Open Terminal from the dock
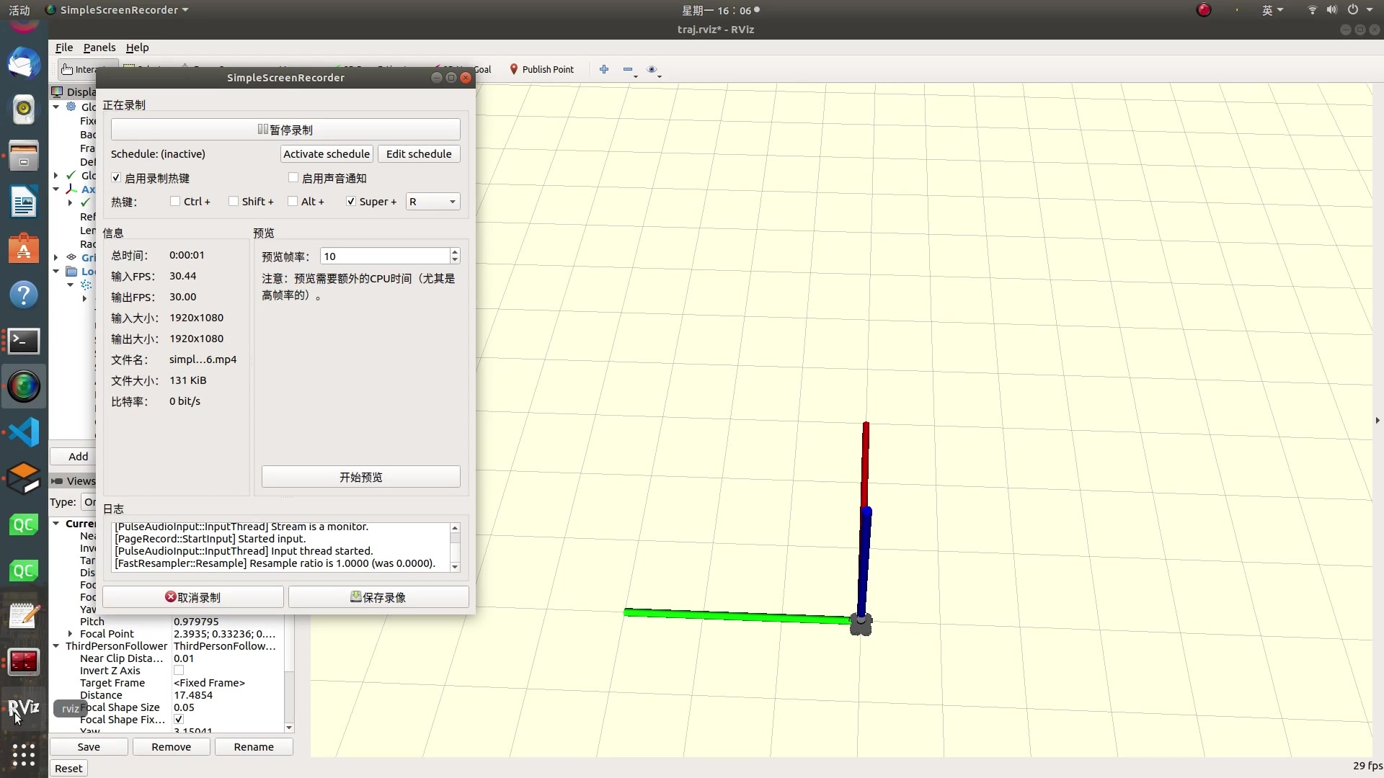Viewport: 1384px width, 778px height. pos(24,341)
